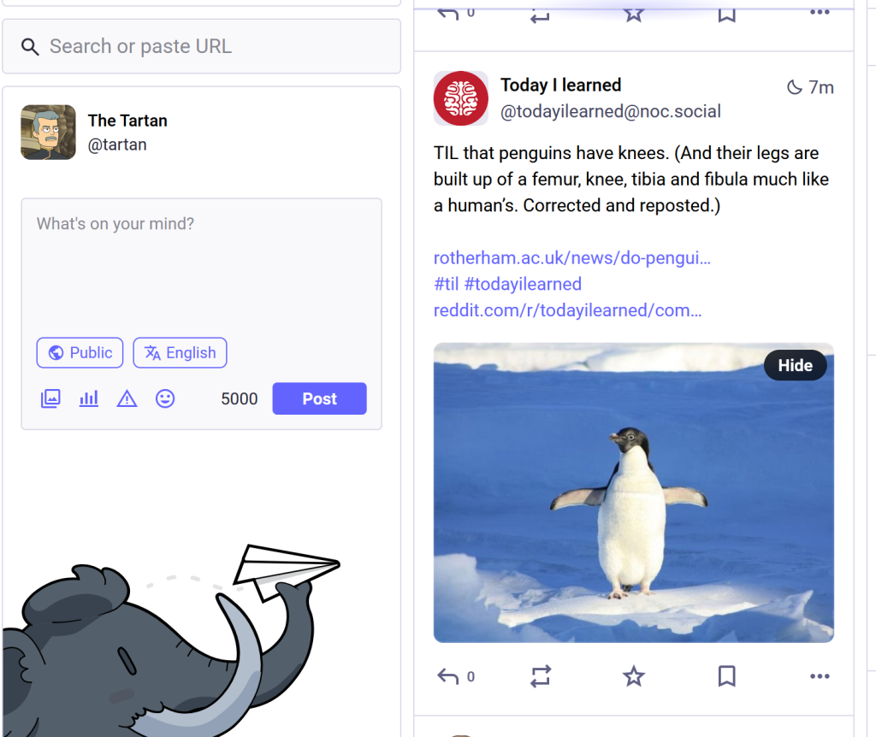Reply to the penguin post
876x737 pixels.
tap(448, 676)
